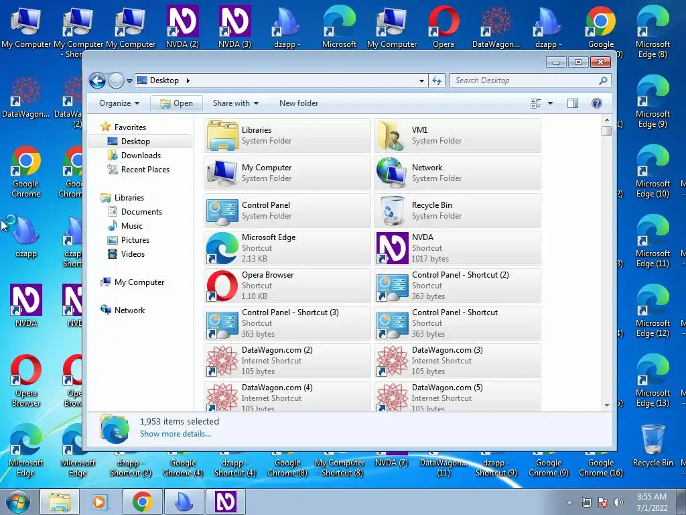The height and width of the screenshot is (515, 686).
Task: Select the Microsoft Edge shortcut in file list
Action: (287, 248)
